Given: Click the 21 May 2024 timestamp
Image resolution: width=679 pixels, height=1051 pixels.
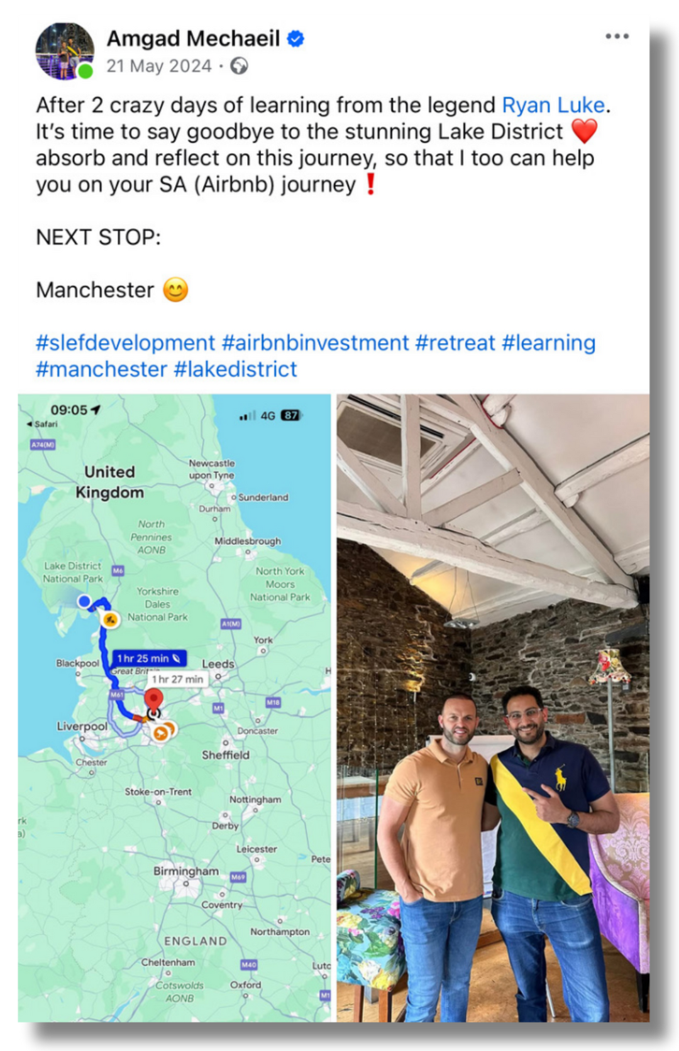Looking at the screenshot, I should [159, 66].
